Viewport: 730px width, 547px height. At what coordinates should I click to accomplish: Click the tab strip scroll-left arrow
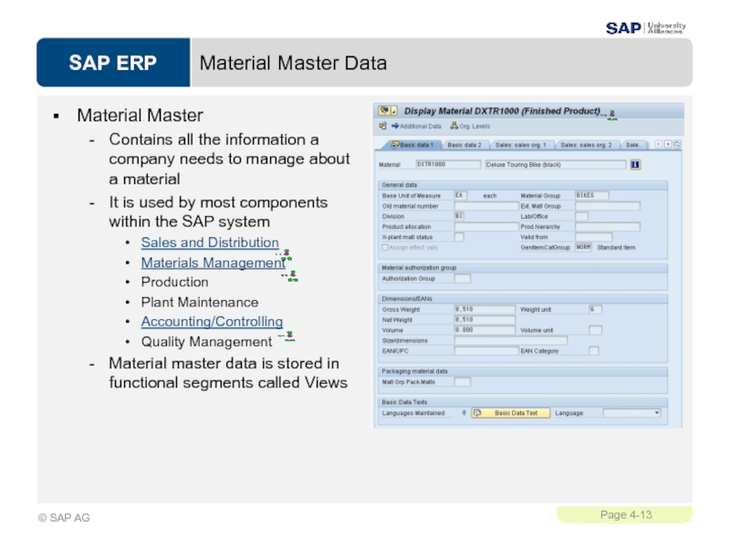click(658, 144)
